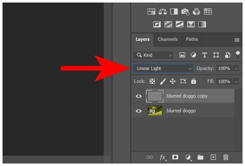The image size is (245, 166).
Task: Hide the blurred doggo copy layer
Action: [x=138, y=96]
